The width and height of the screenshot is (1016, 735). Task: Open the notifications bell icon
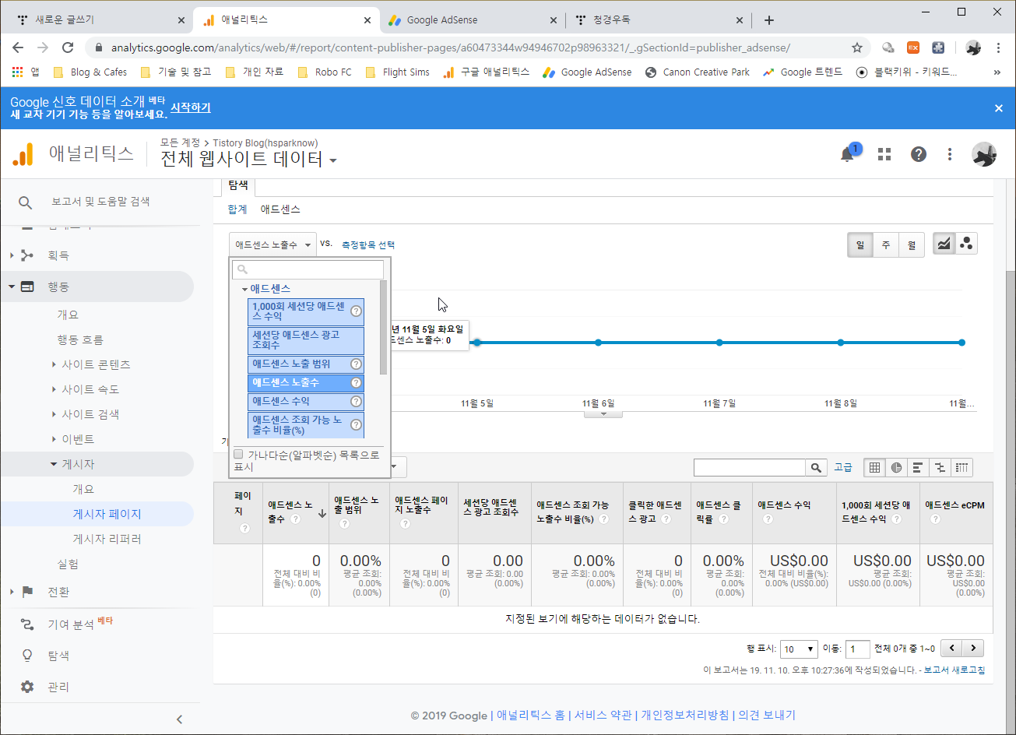tap(847, 154)
